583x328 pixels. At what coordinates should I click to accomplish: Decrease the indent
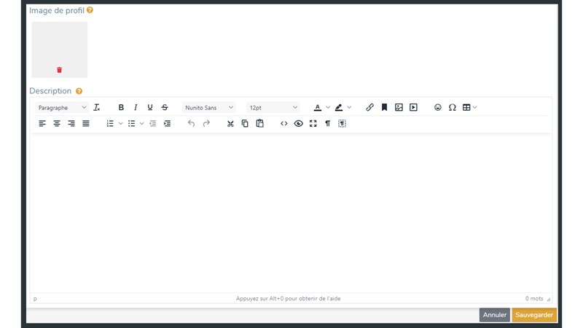click(152, 123)
